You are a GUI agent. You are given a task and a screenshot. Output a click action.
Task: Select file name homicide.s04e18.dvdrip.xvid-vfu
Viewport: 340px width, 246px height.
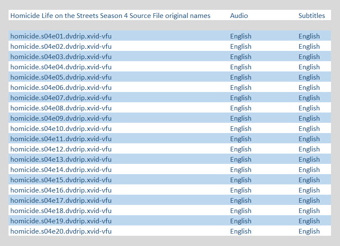[x=61, y=210]
